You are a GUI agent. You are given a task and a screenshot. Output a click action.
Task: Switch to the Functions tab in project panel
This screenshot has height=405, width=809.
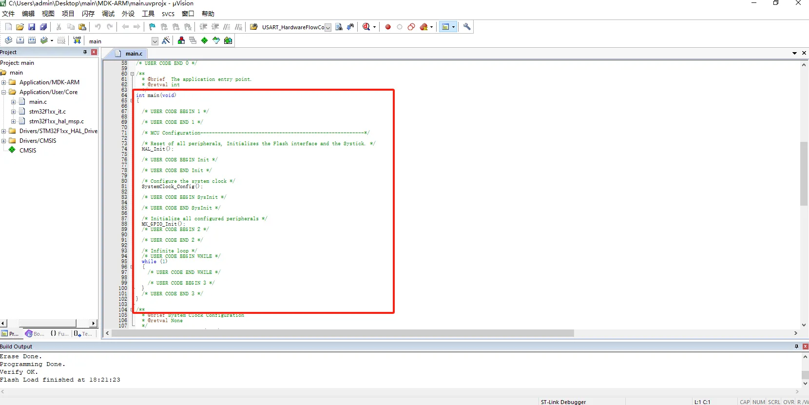(x=59, y=334)
